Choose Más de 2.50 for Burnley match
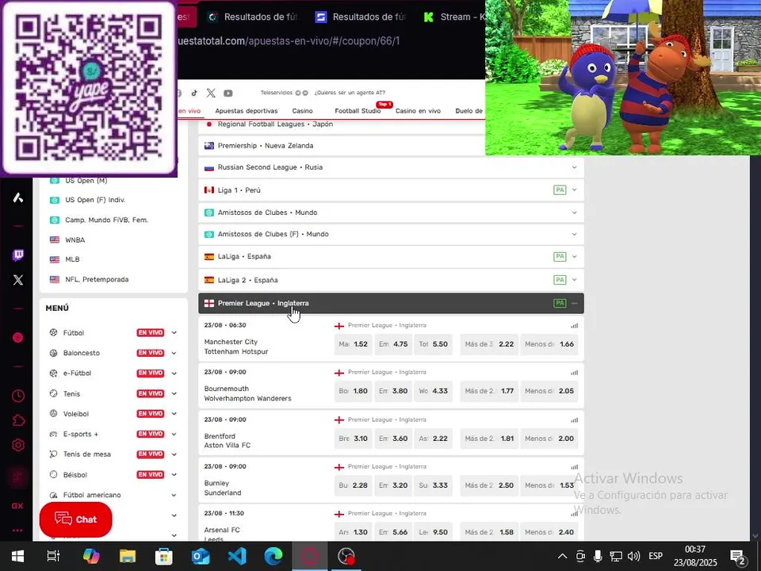This screenshot has height=571, width=761. (489, 485)
